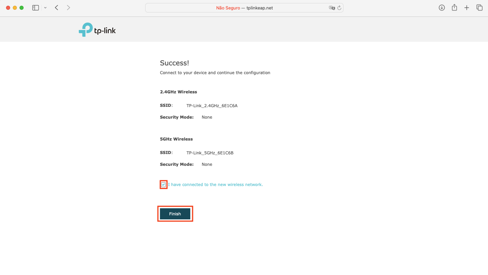Screen dimensions: 488x275
Task: Toggle the Safari sidebar icon
Action: coord(36,8)
